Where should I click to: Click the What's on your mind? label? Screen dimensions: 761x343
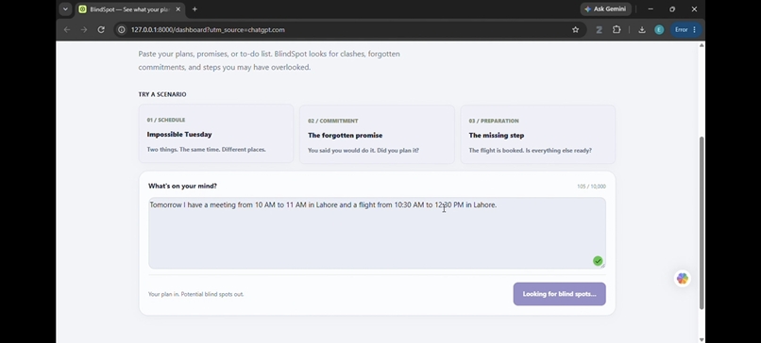182,186
